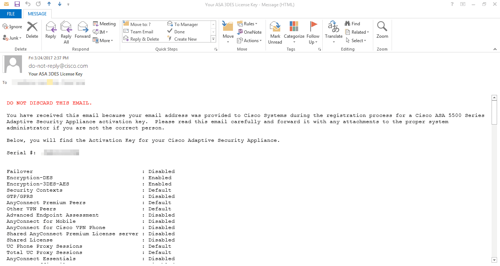Click the Translate button
The height and width of the screenshot is (266, 500).
(334, 32)
